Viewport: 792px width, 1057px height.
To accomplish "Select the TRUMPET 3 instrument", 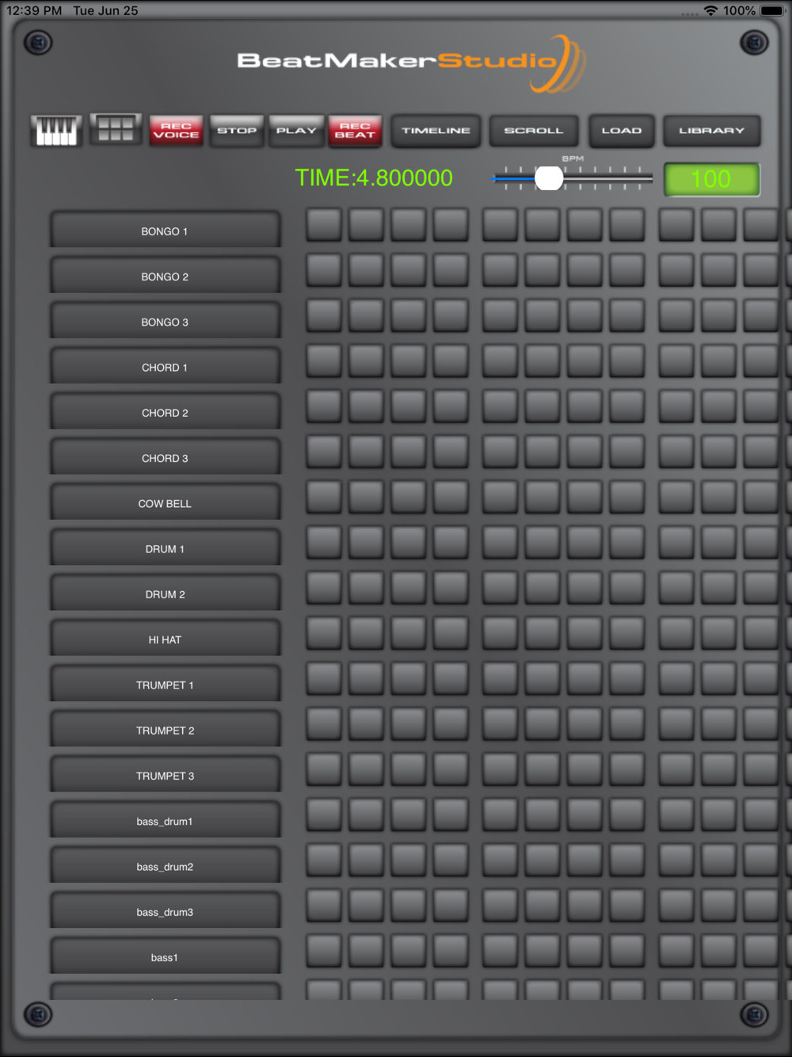I will pyautogui.click(x=165, y=775).
